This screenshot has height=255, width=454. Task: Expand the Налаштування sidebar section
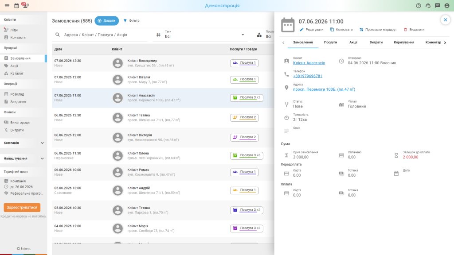[x=23, y=158]
